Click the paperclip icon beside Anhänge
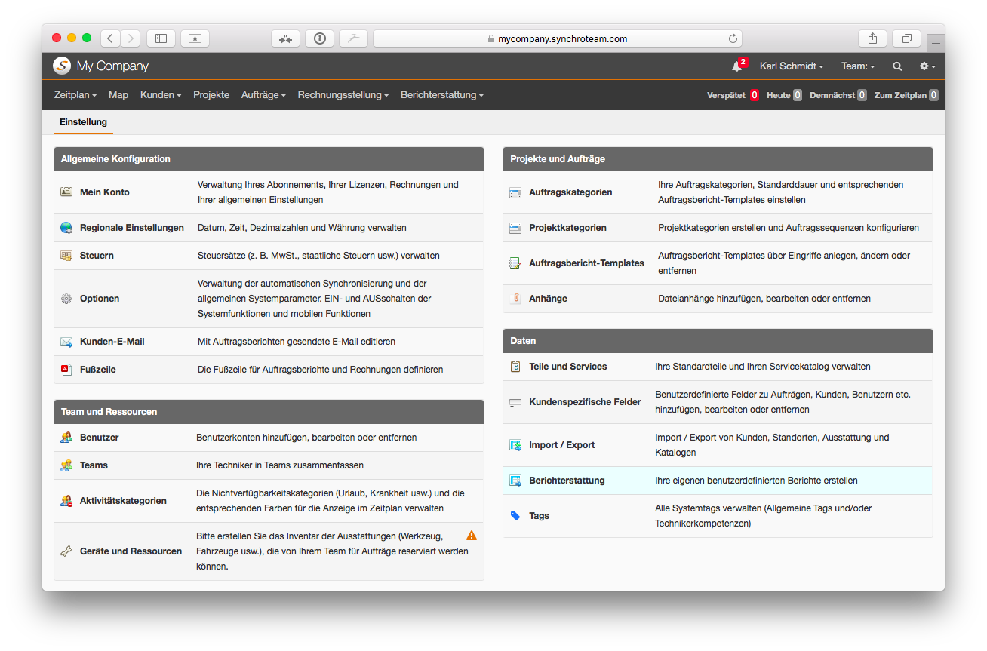The width and height of the screenshot is (987, 651). click(x=515, y=299)
